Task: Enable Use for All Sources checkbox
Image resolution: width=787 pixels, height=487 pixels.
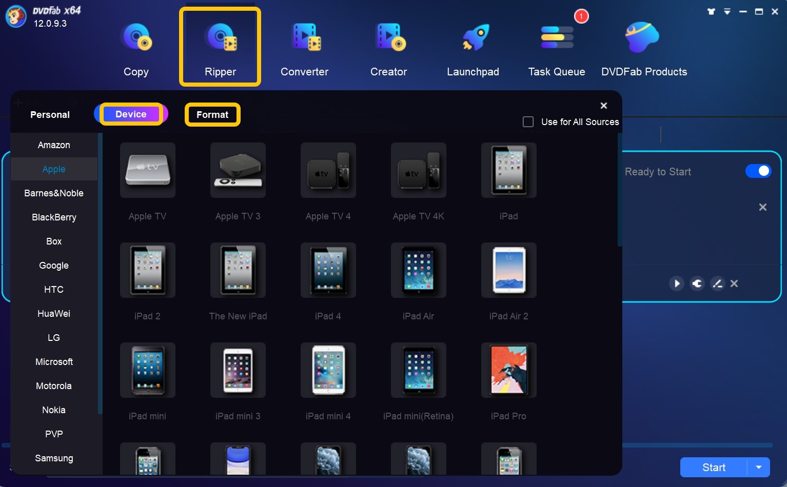Action: [x=528, y=122]
